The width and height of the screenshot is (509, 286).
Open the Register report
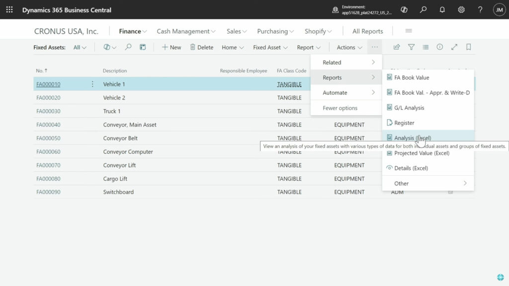coord(428,123)
